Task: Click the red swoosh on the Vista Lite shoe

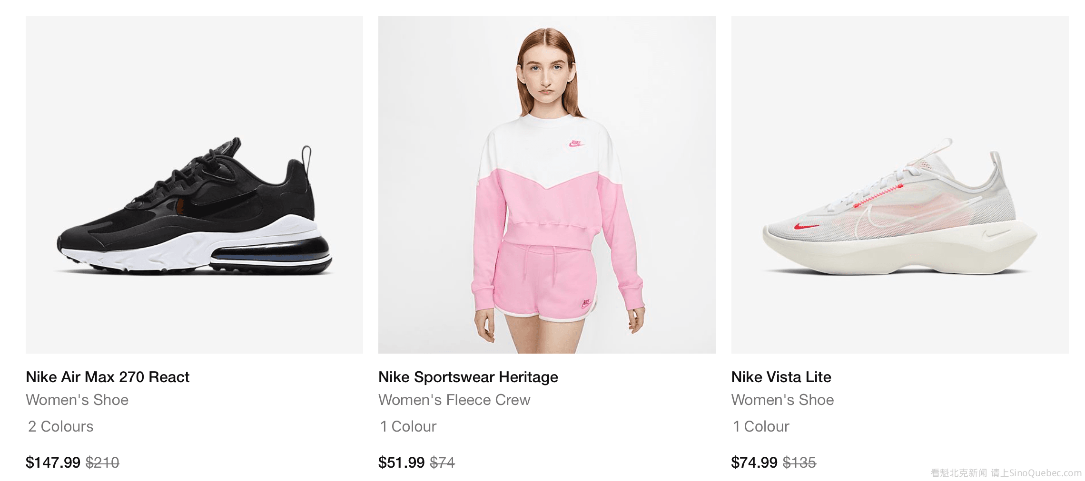Action: coord(806,226)
